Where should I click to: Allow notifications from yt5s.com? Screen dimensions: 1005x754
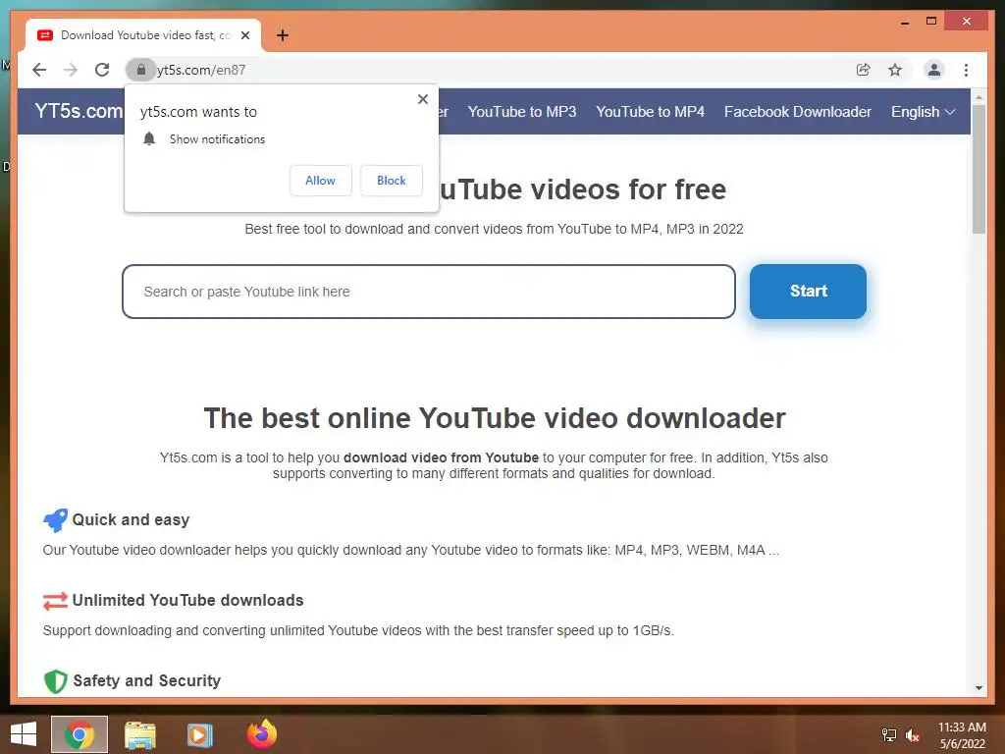(x=321, y=181)
